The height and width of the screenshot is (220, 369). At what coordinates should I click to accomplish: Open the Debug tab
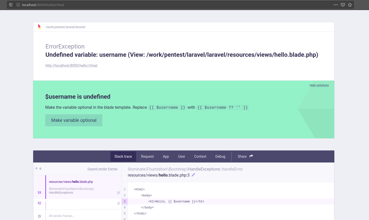pos(220,156)
